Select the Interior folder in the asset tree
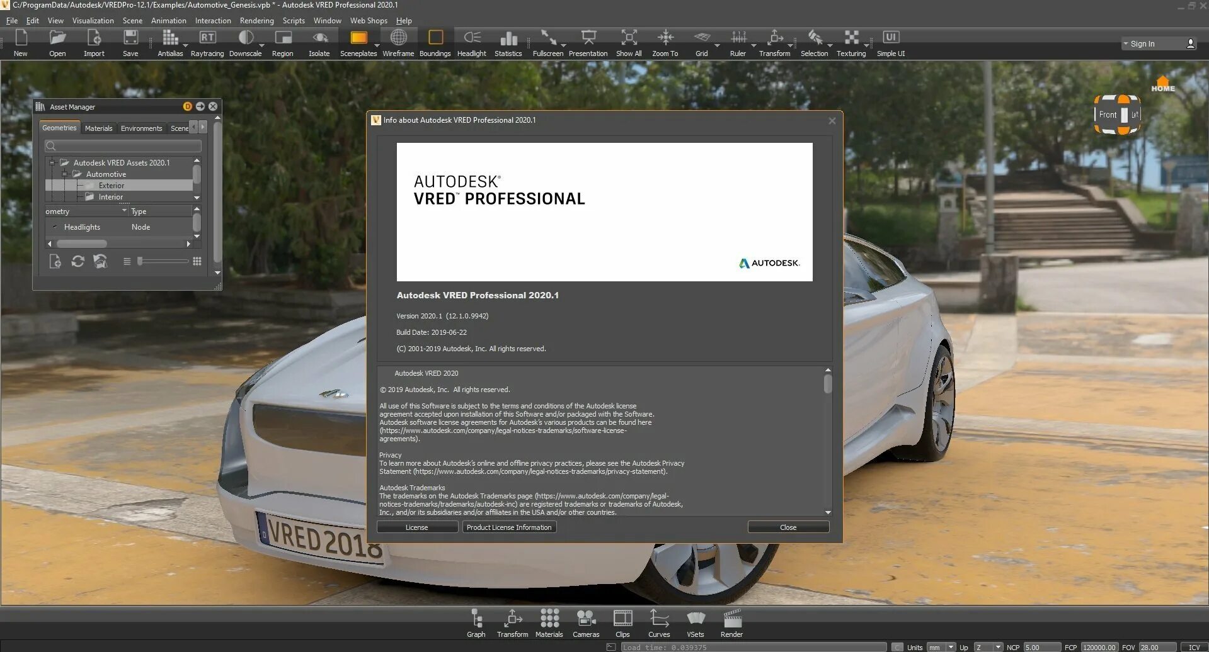 (110, 197)
